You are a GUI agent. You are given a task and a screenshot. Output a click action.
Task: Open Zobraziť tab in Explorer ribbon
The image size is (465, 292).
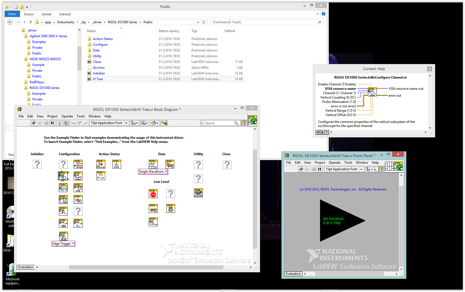(65, 14)
